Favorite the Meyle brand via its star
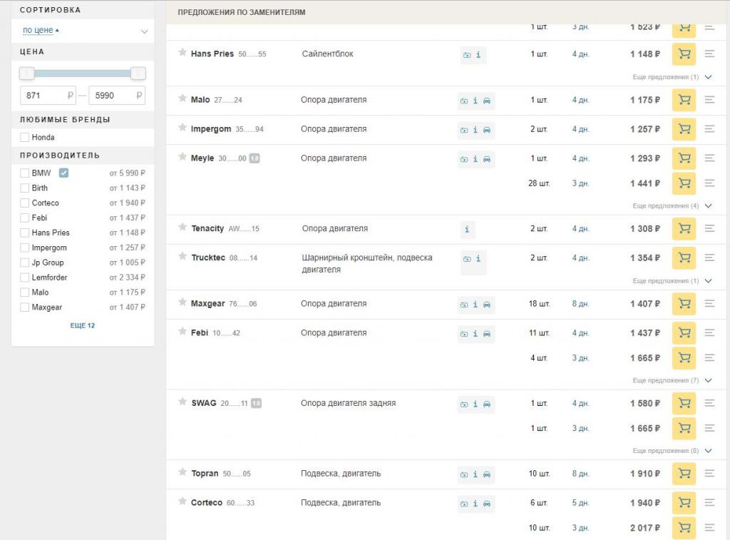The width and height of the screenshot is (730, 540). tap(182, 156)
